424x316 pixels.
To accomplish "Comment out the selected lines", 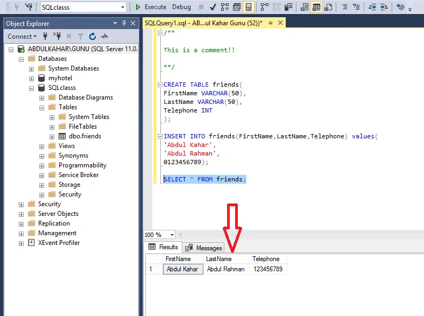I will pyautogui.click(x=344, y=7).
